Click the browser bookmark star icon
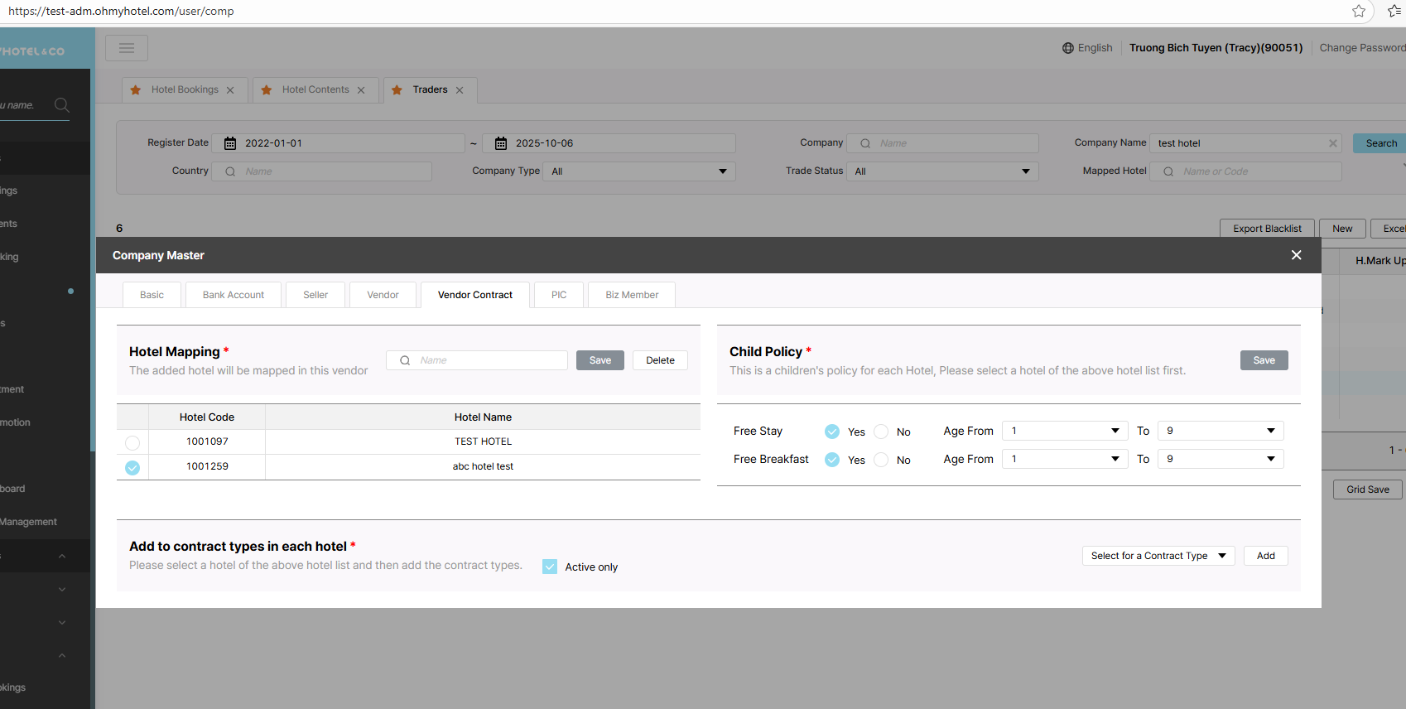Viewport: 1406px width, 709px height. point(1359,11)
